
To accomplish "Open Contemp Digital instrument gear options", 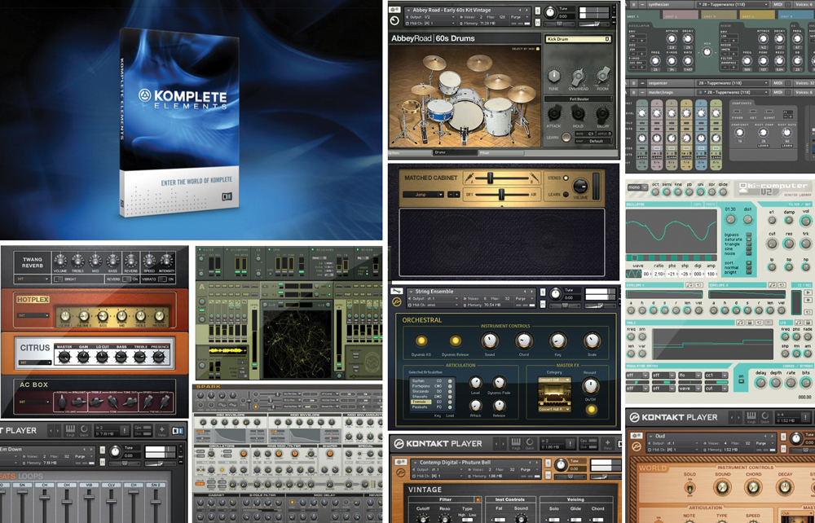I will (x=400, y=462).
